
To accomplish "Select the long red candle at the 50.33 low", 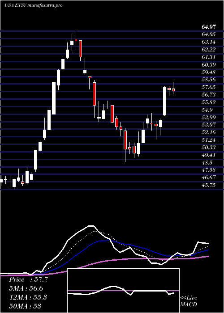I will pos(125,140).
